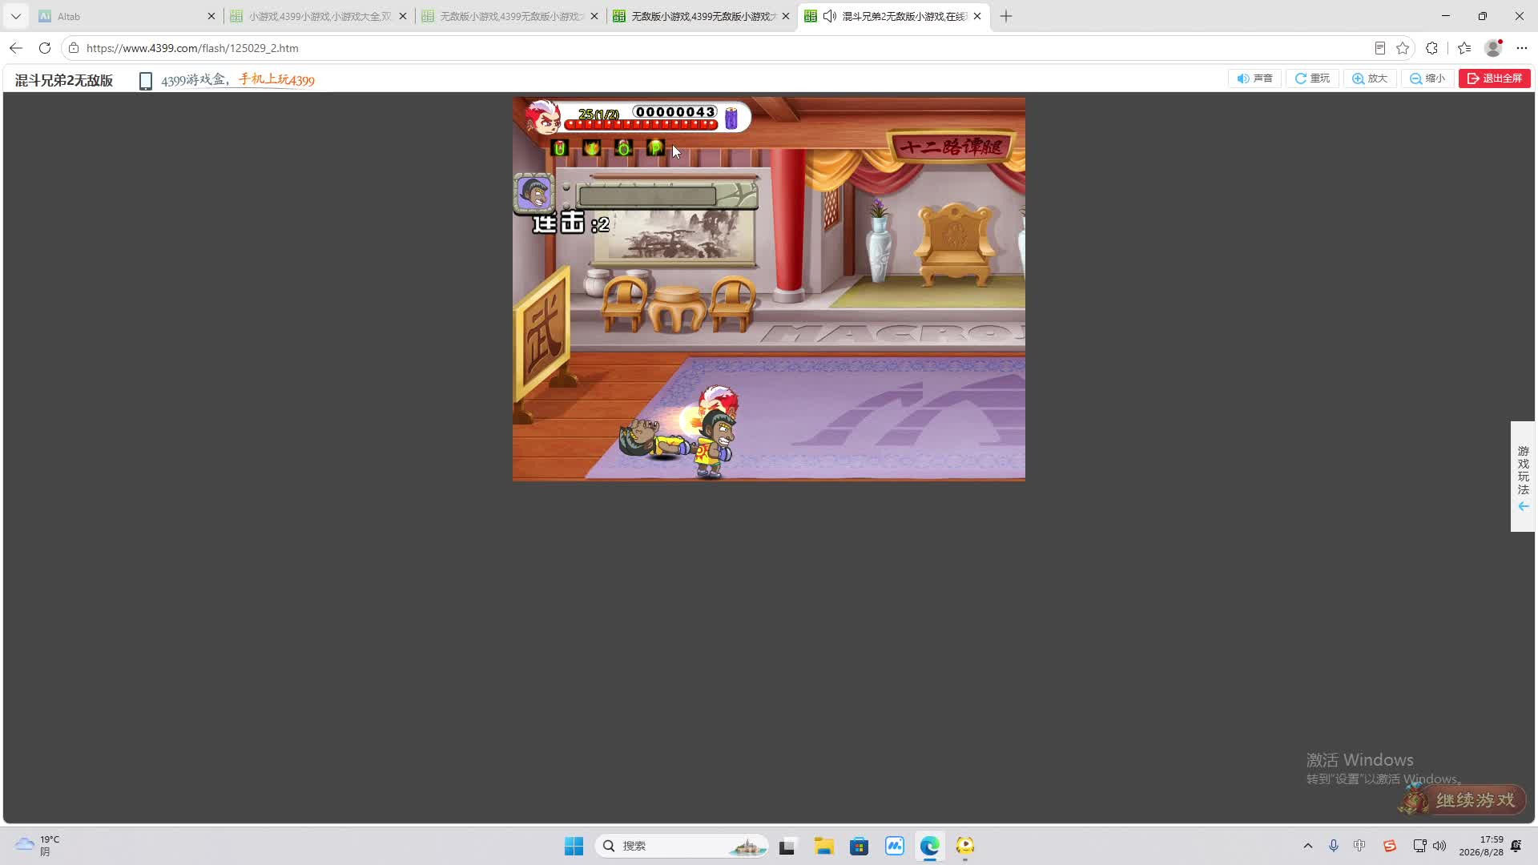Open the notification bell in the tray

[1516, 846]
